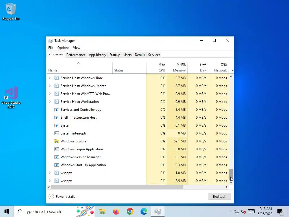Click the Task Manager taskbar icon
This screenshot has width=289, height=217.
(x=157, y=211)
